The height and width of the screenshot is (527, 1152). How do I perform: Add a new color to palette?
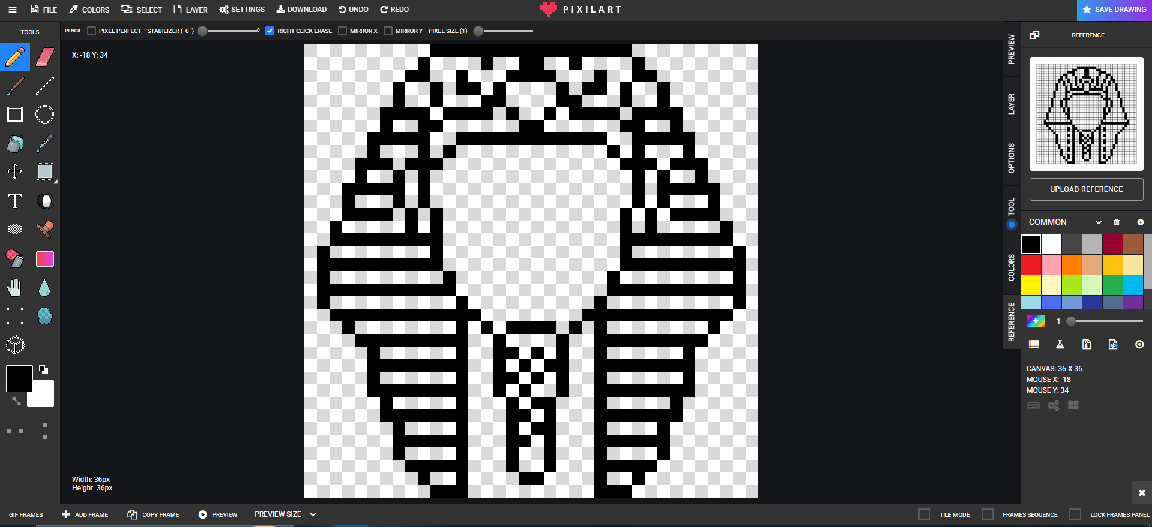(x=1141, y=222)
